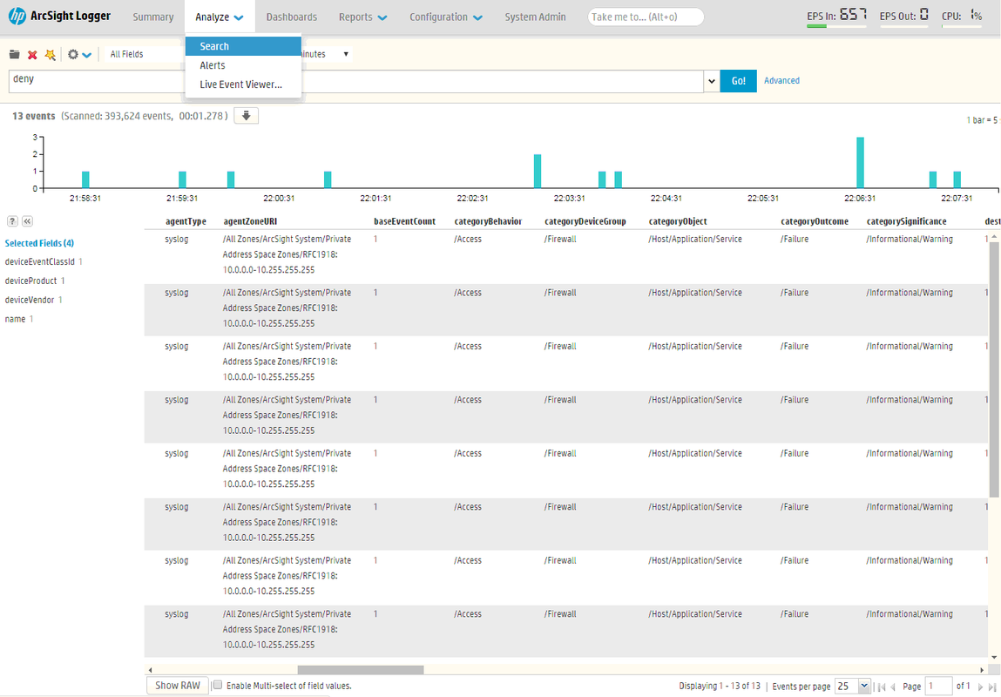Open the Advanced search link

coord(781,80)
